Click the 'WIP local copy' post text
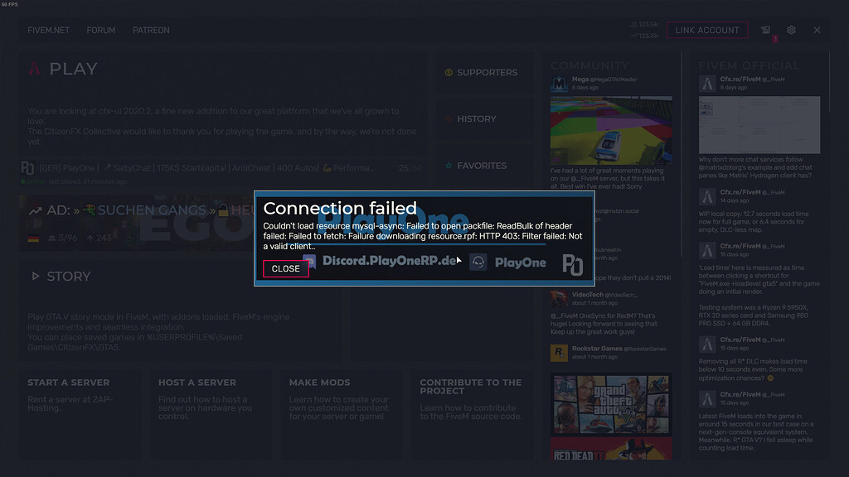Viewport: 849px width, 477px height. click(x=754, y=222)
